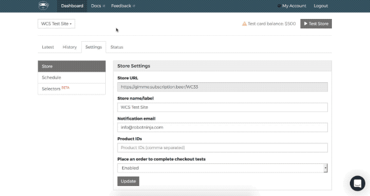Viewport: 370px width, 196px height.
Task: Click the Store Settings panel heading
Action: (x=134, y=66)
